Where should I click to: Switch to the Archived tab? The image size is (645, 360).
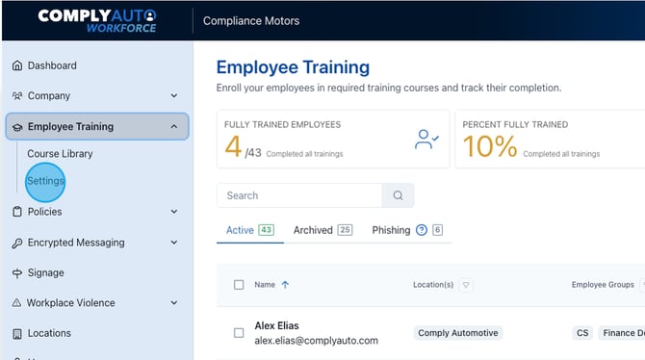tap(322, 230)
